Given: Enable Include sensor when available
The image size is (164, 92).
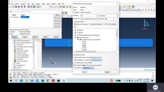Looking at the screenshot, I should (74, 63).
